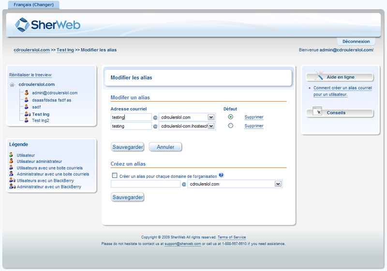The image size is (387, 271).
Task: Click user icon beside dsaasfdsdsa fsdf as
Action: 27,100
